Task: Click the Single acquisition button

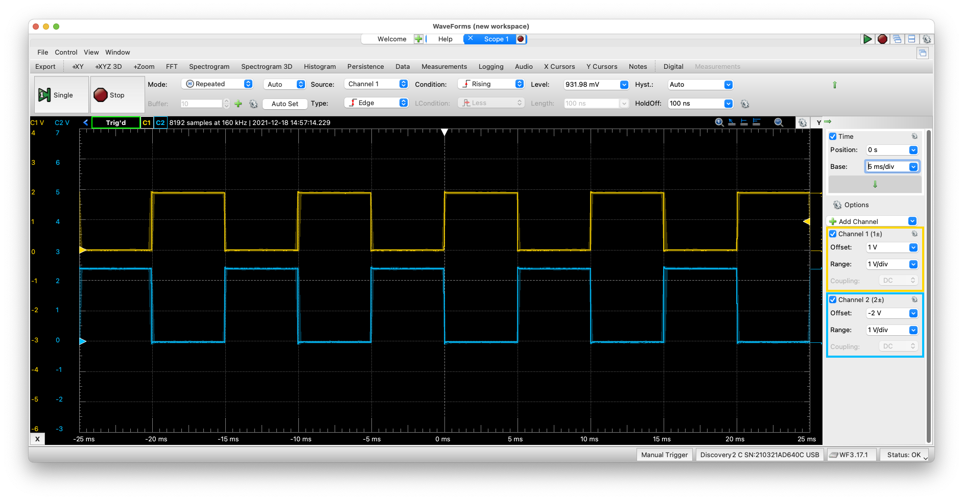Action: 61,95
